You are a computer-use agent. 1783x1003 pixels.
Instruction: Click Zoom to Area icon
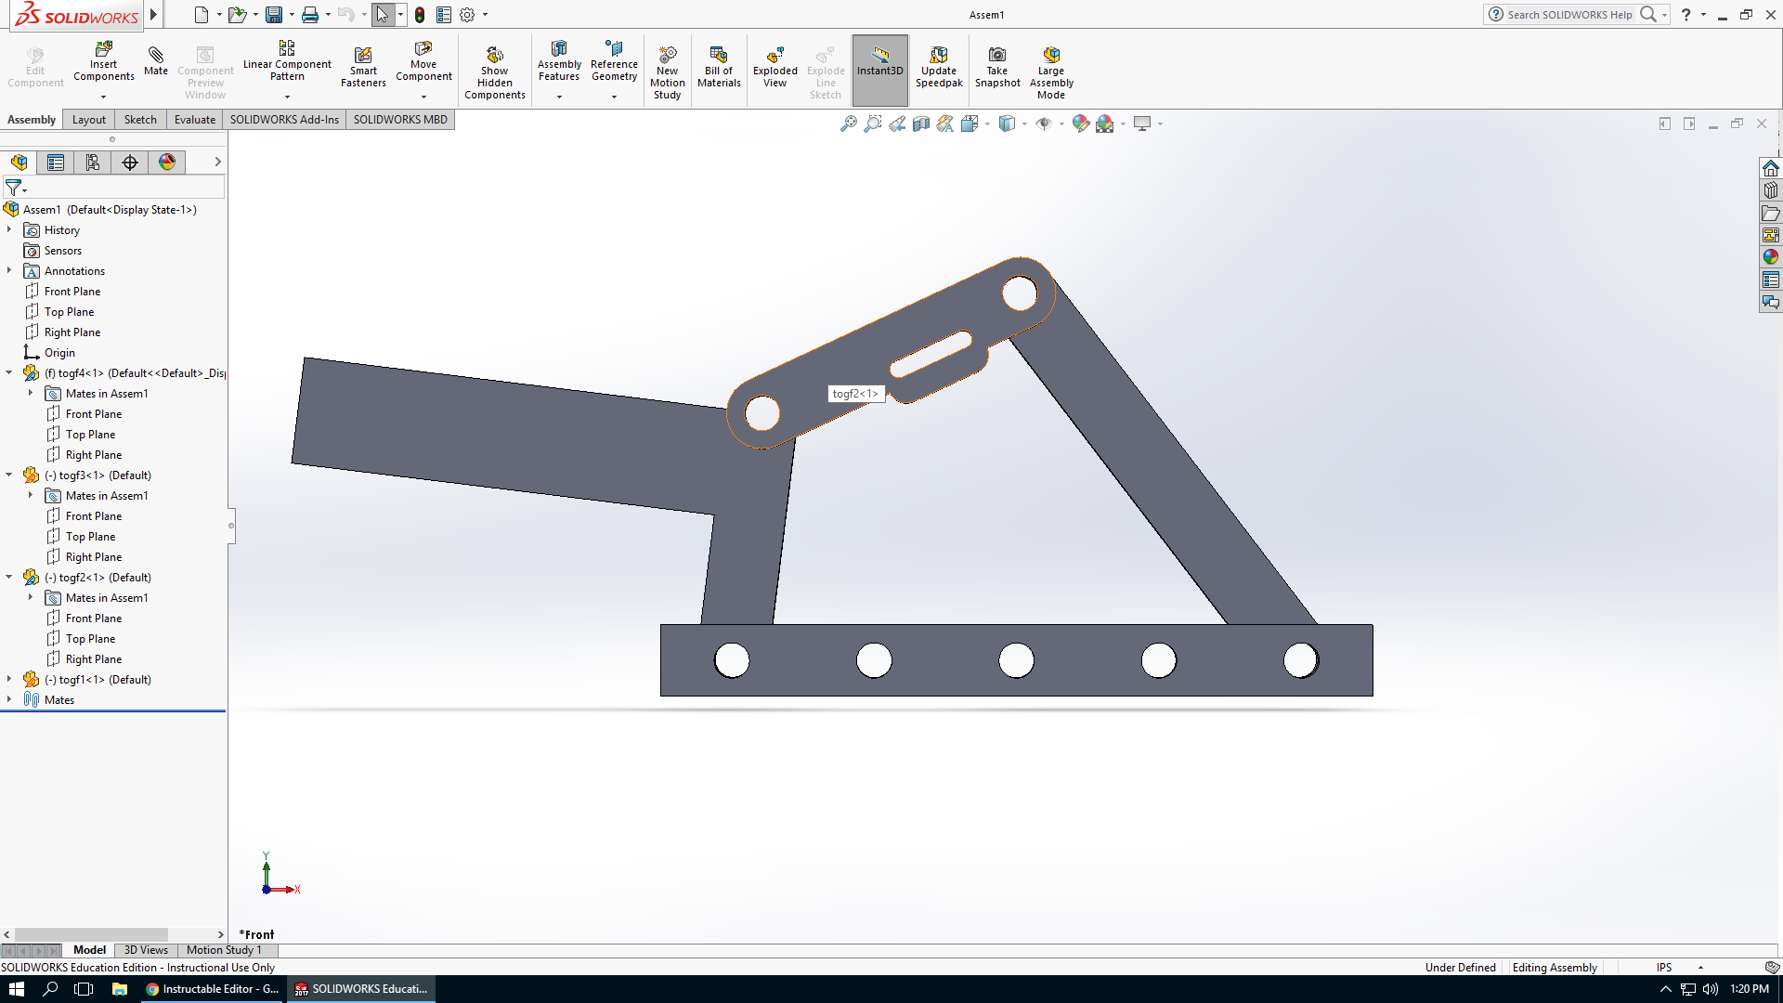tap(872, 124)
